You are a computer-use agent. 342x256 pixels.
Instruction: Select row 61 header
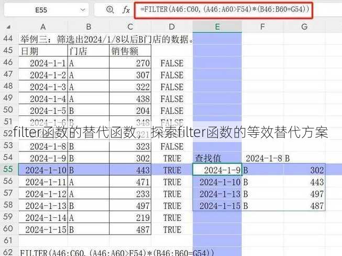tap(8, 240)
